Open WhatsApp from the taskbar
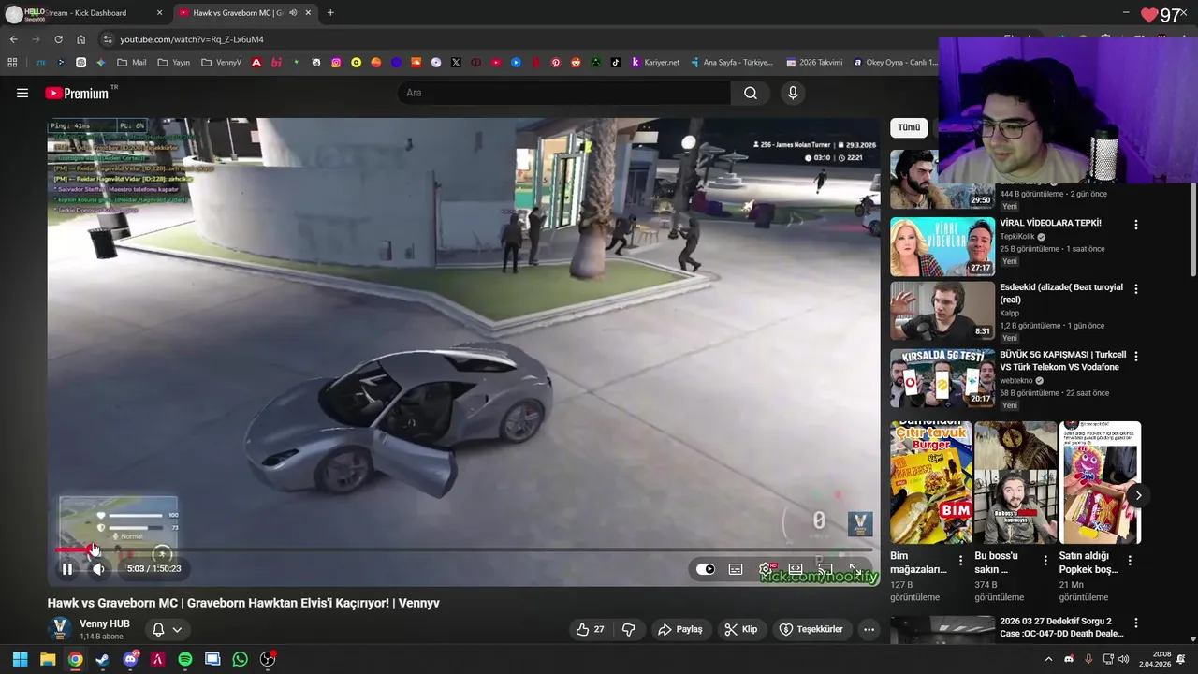The image size is (1198, 674). [x=241, y=659]
